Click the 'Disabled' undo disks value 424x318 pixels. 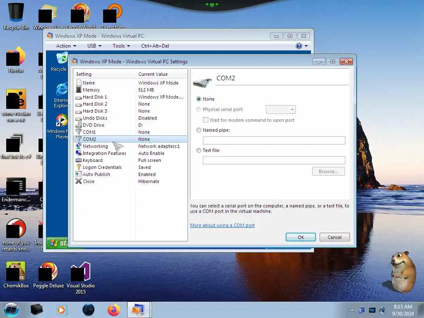147,118
